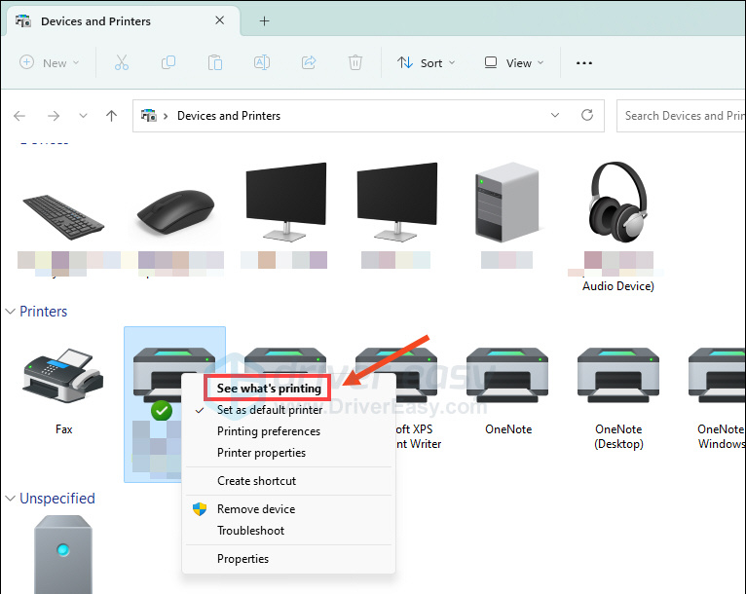Toggle Set as default printer option
The height and width of the screenshot is (594, 746).
click(269, 410)
